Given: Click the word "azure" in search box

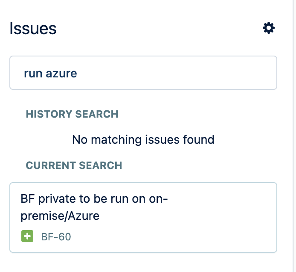Looking at the screenshot, I should click(x=61, y=73).
